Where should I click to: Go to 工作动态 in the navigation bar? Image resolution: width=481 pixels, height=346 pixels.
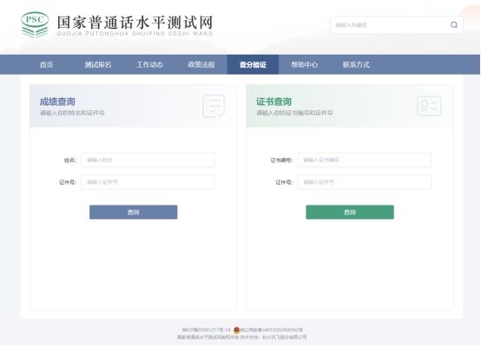149,65
